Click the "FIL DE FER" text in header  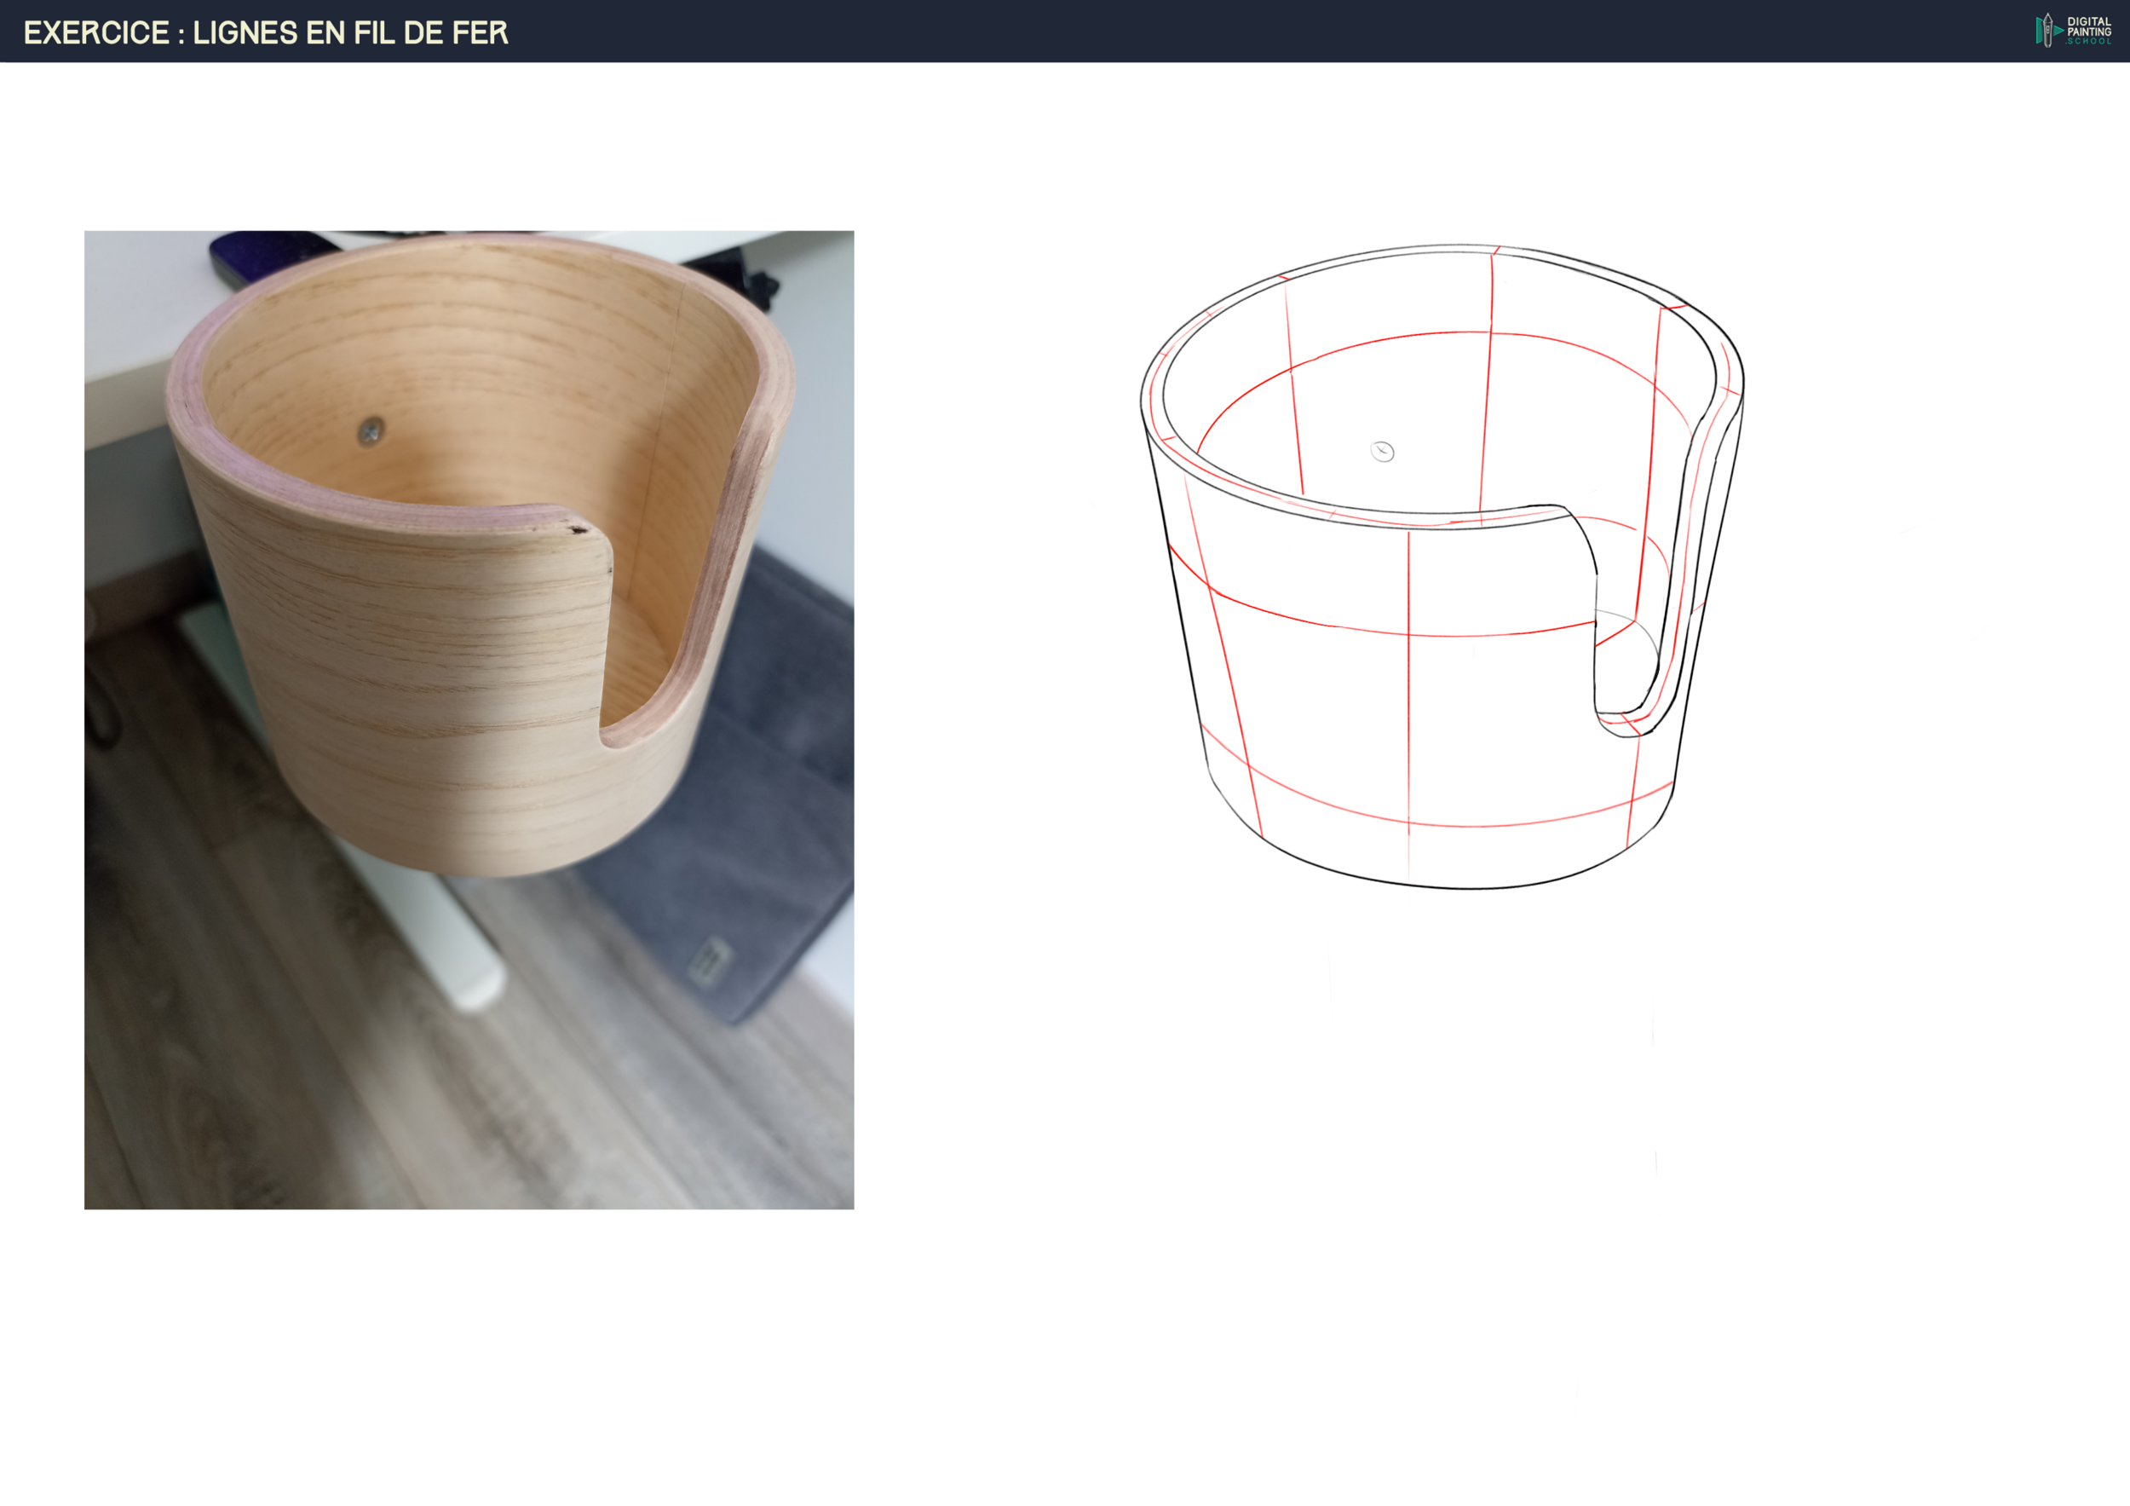430,32
